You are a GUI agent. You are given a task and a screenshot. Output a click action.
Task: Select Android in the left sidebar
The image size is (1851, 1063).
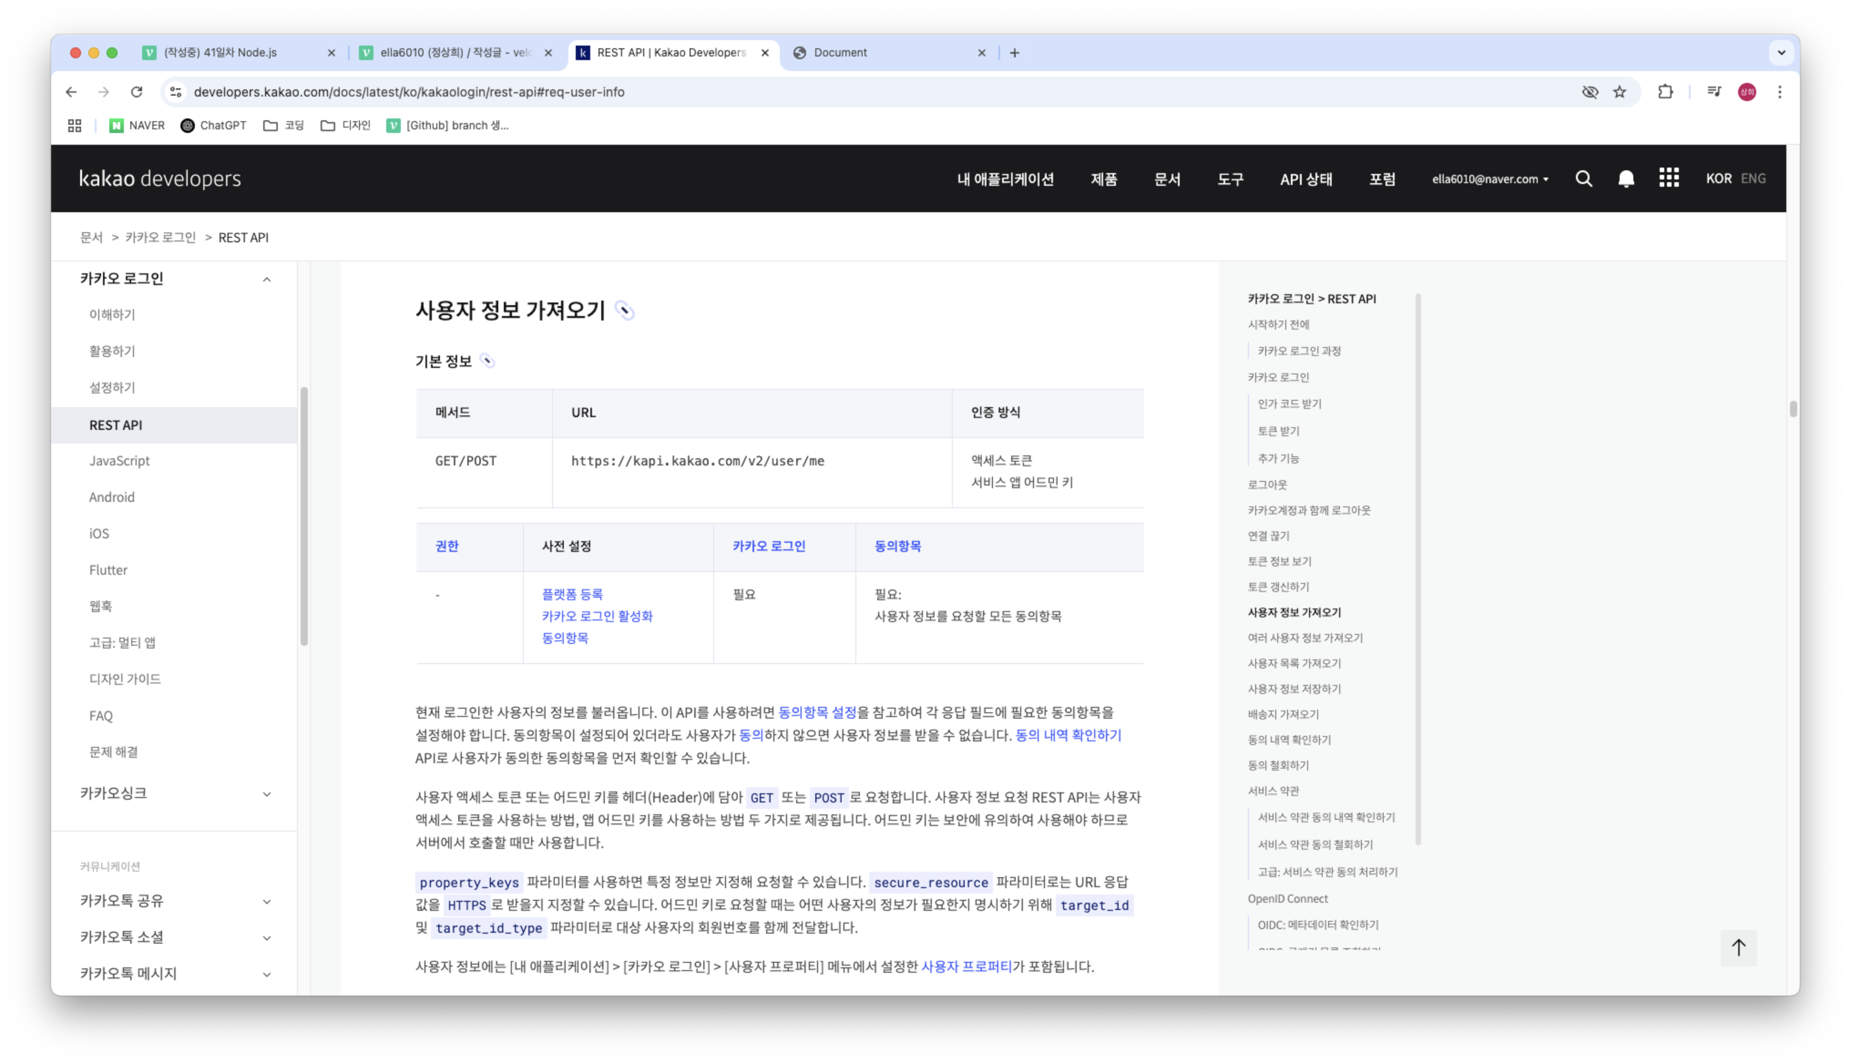112,497
